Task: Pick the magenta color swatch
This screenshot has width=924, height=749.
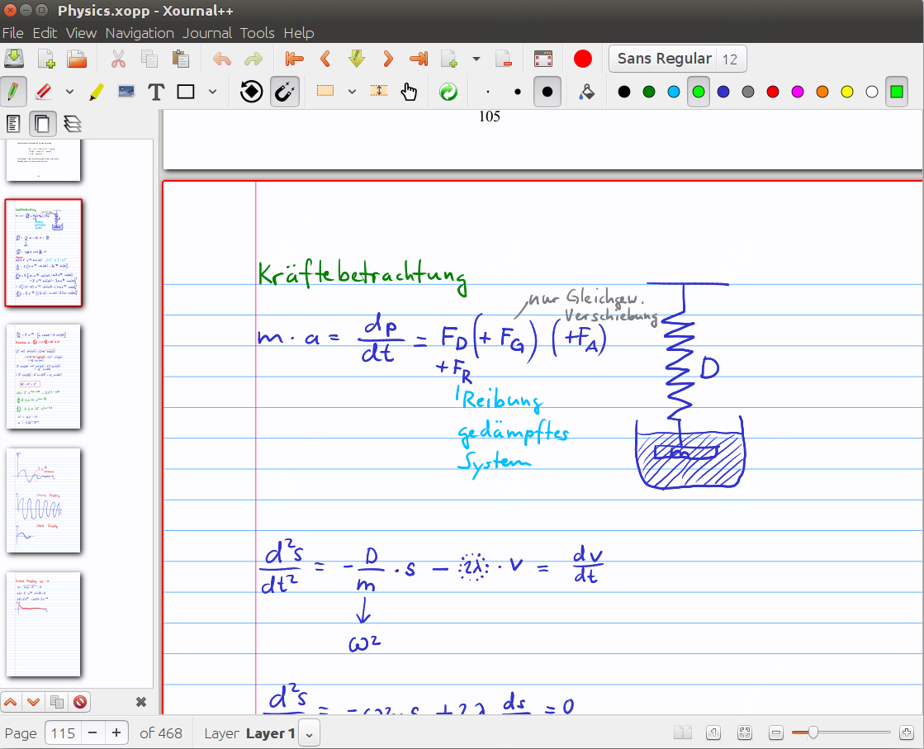Action: [798, 92]
